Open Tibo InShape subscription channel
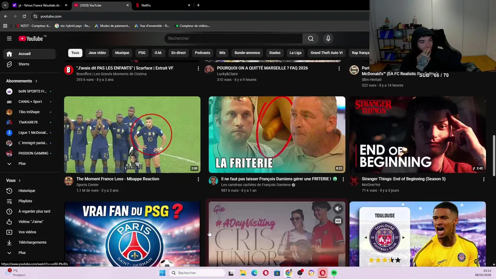This screenshot has height=279, width=496. tap(29, 112)
